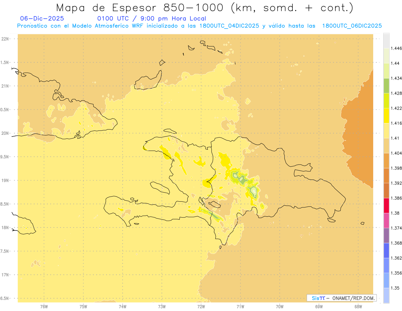Click the legend value '1.416'
This screenshot has width=402, height=311.
[396, 123]
